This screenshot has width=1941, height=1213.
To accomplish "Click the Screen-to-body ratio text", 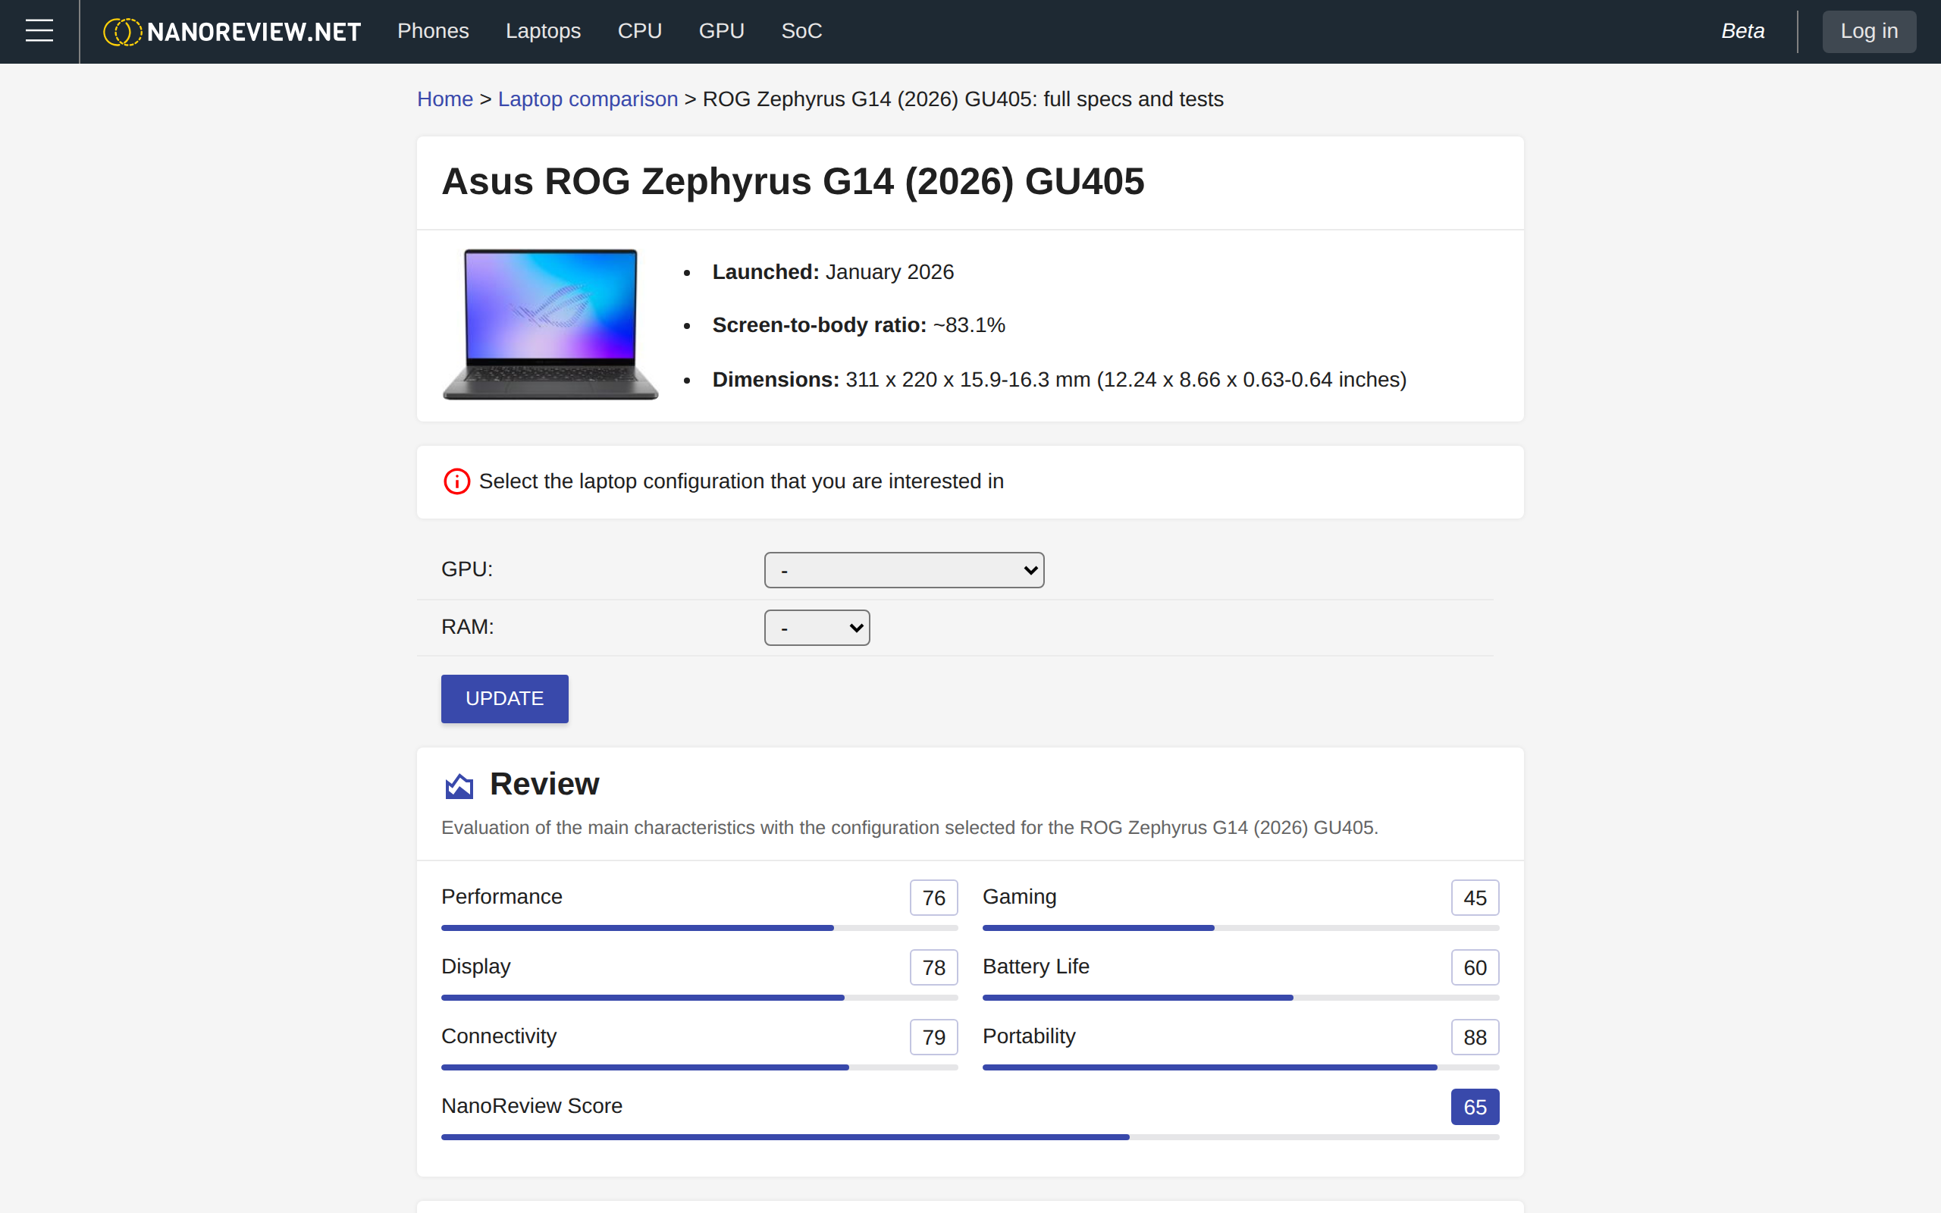I will click(858, 325).
